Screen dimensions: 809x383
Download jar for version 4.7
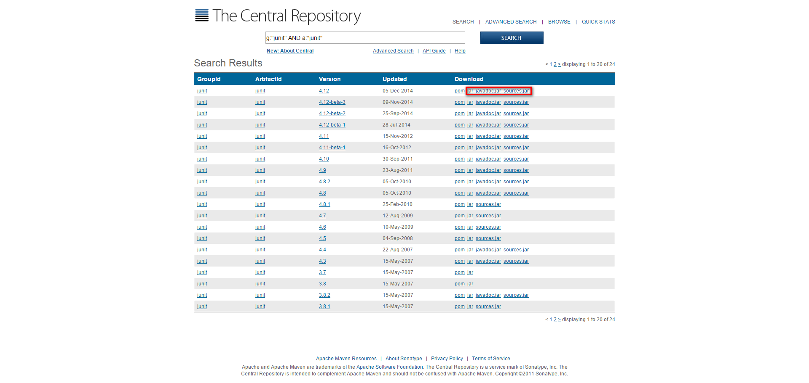pyautogui.click(x=470, y=216)
